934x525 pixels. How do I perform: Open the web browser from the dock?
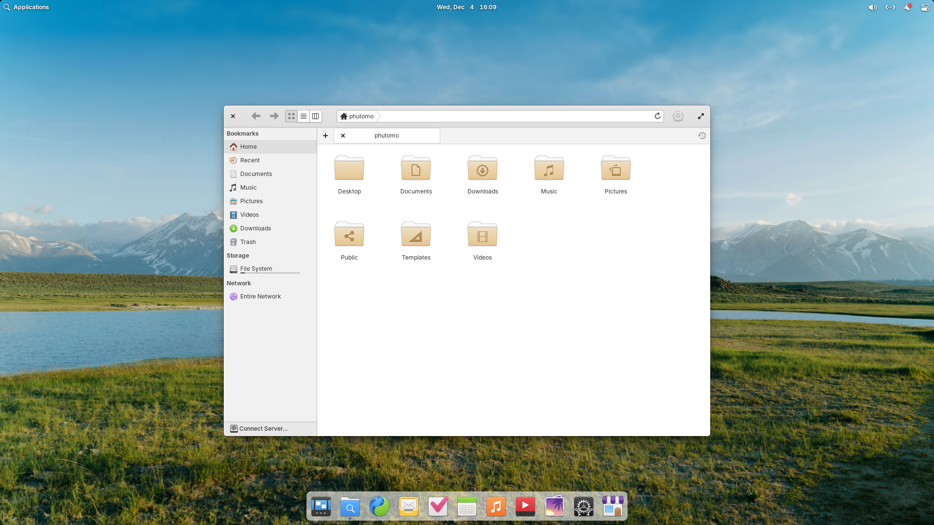379,506
